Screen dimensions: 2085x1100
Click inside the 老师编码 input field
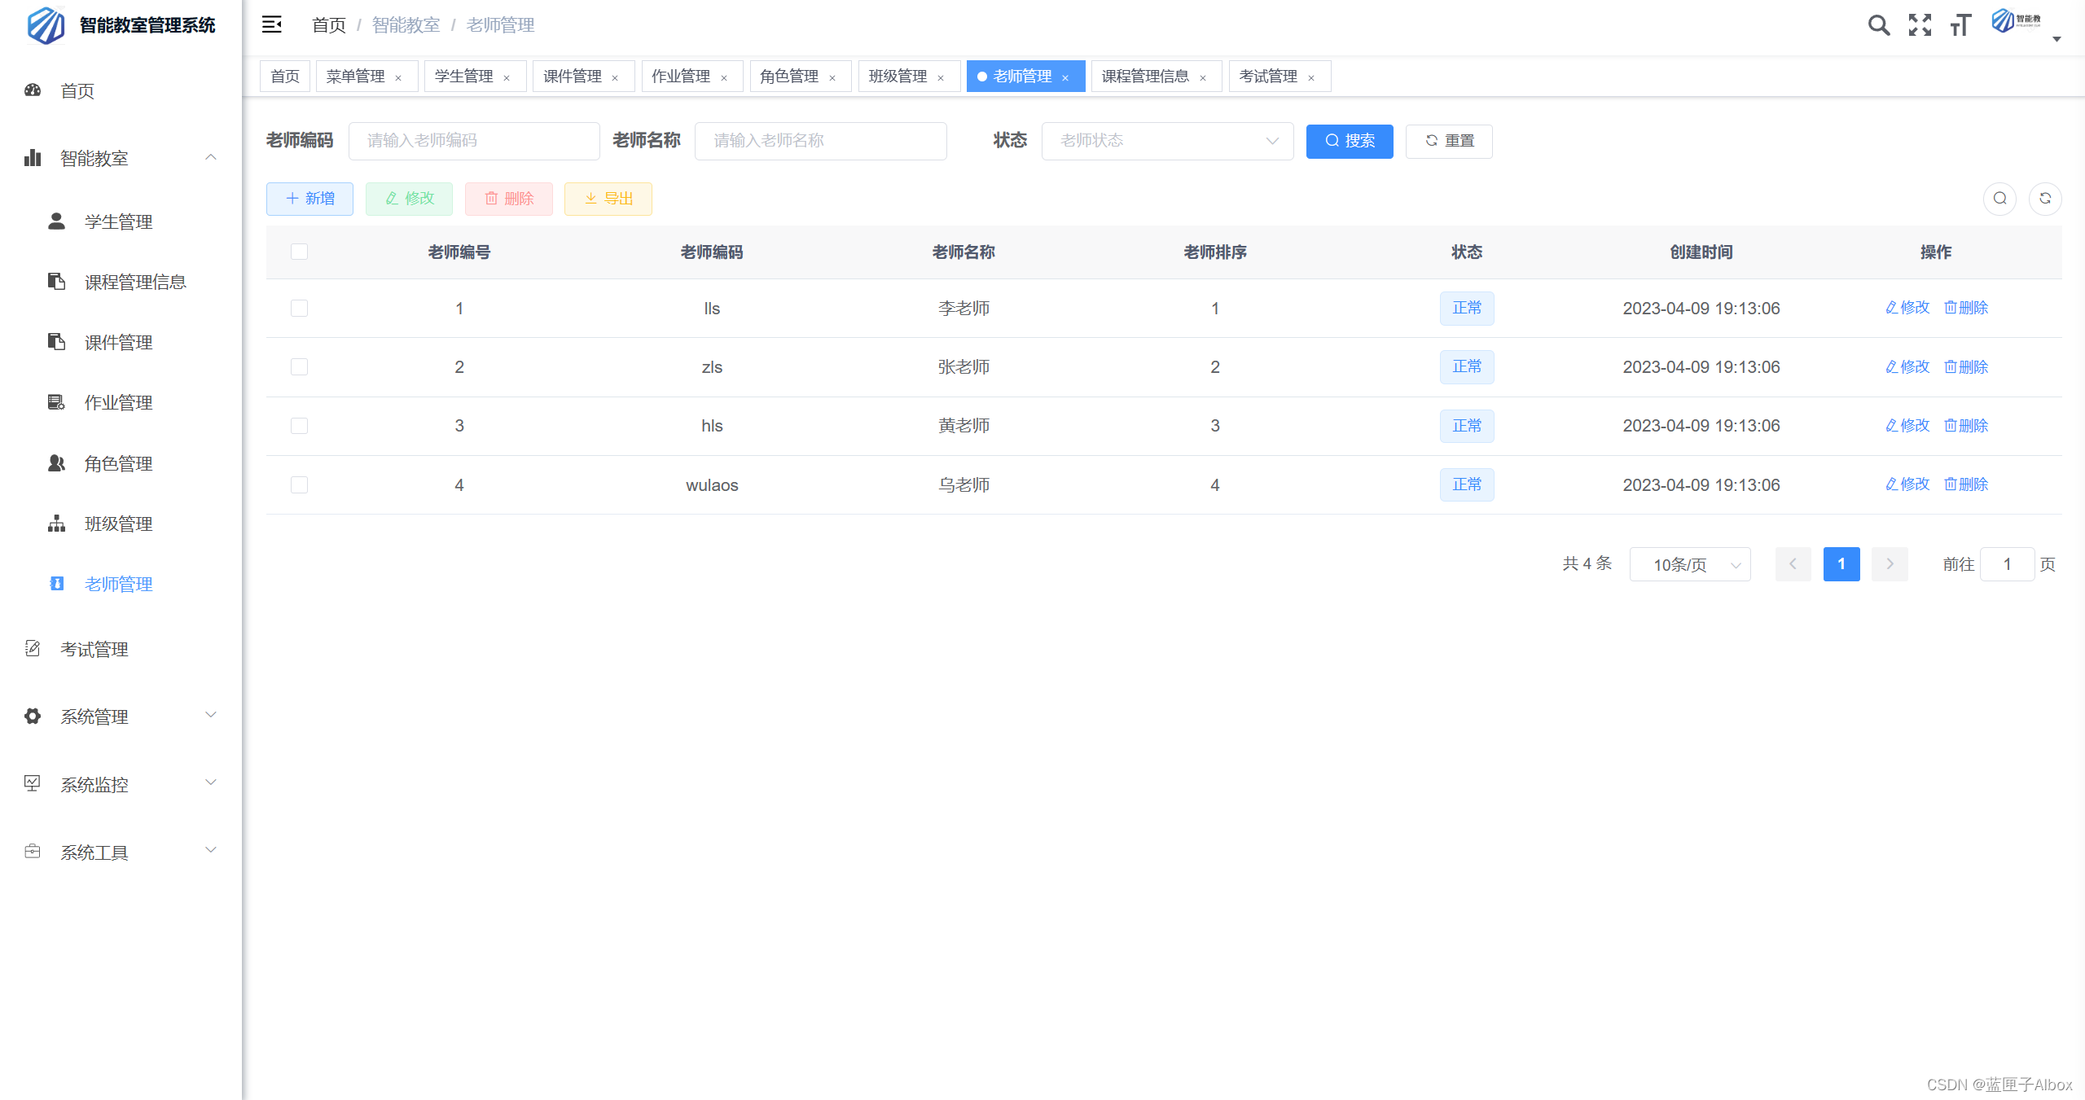click(x=474, y=141)
